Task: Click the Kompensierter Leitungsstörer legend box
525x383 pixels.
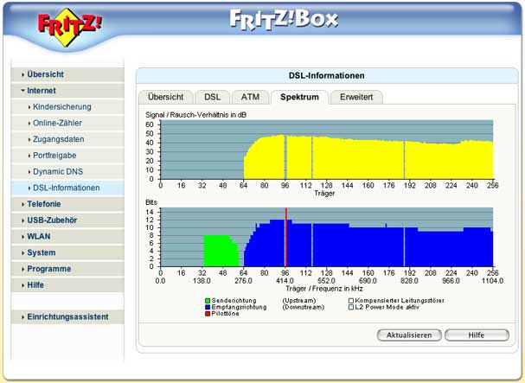Action: (x=351, y=299)
